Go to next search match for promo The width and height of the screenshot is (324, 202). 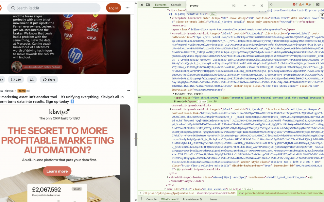(x=253, y=6)
